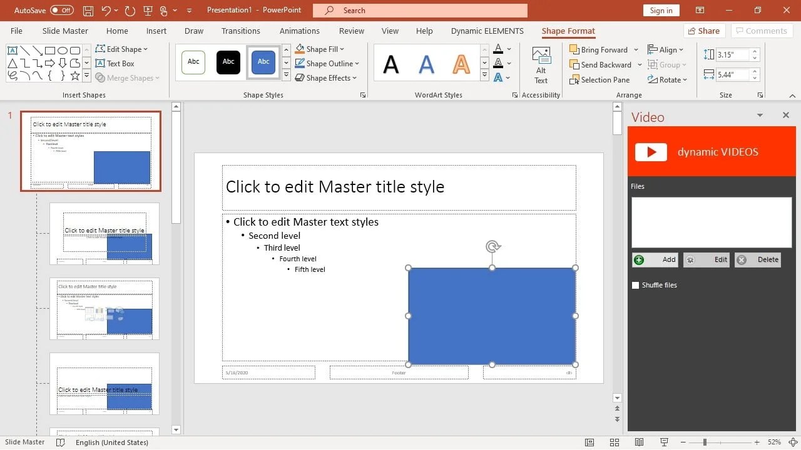Select the third slide thumbnail
Screen dimensions: 801x450
pos(104,309)
